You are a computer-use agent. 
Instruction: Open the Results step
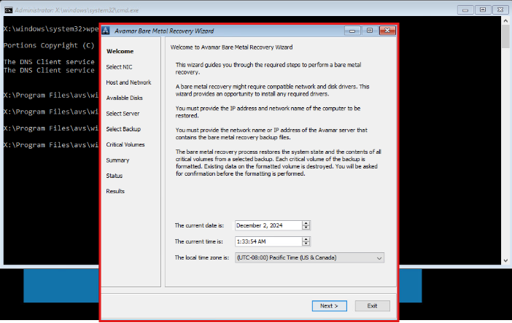[x=115, y=191]
